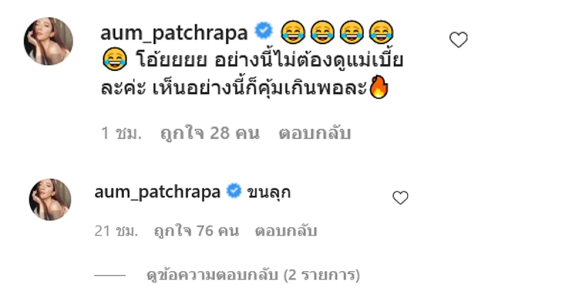This screenshot has height=298, width=569.
Task: Click the "21 ชม." timestamp
Action: pyautogui.click(x=116, y=231)
